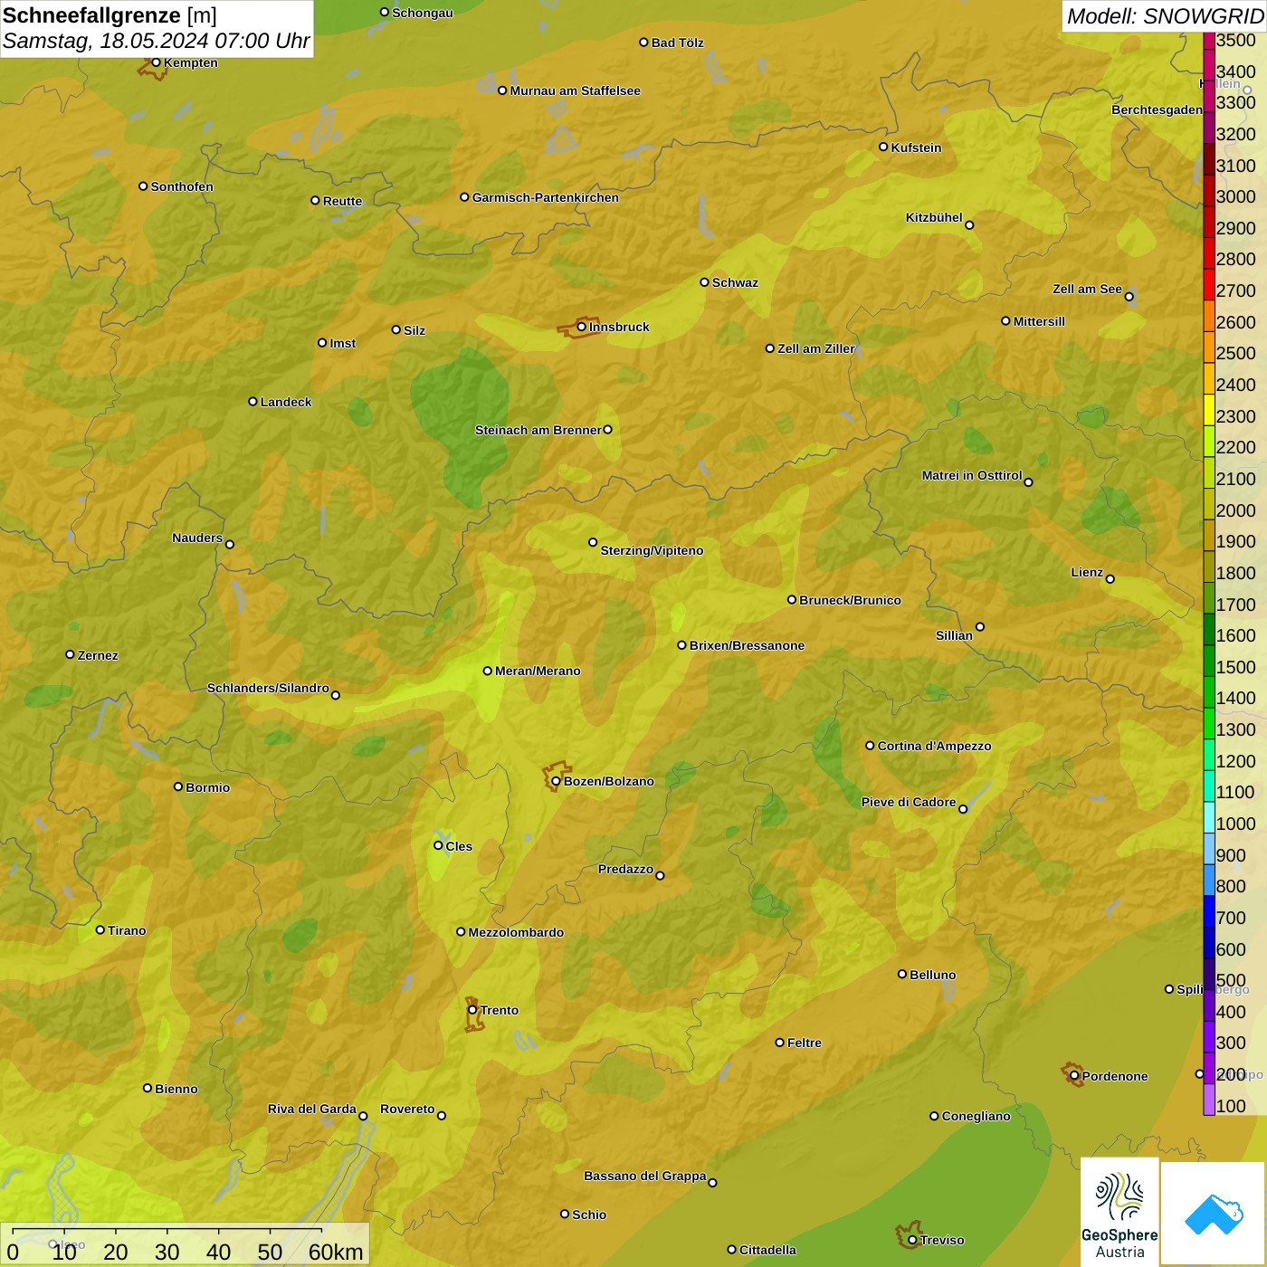This screenshot has width=1267, height=1267.
Task: Click the Cittadella label
Action: tap(767, 1250)
